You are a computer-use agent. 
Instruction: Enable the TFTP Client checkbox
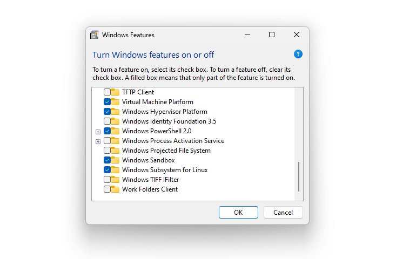coord(107,92)
